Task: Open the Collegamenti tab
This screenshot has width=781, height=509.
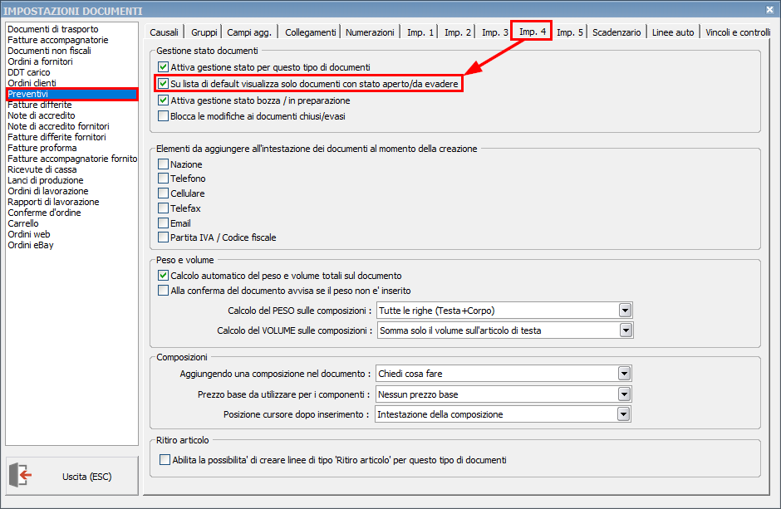Action: [x=310, y=32]
